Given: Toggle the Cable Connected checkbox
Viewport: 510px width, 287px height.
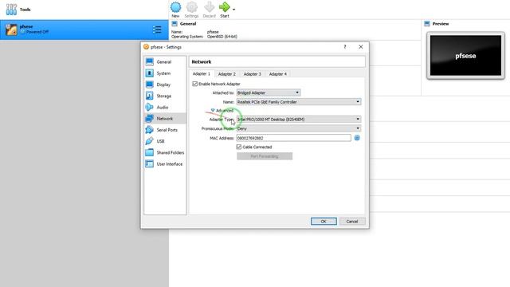Looking at the screenshot, I should coord(239,147).
